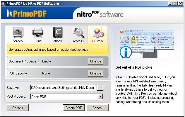This screenshot has height=117, width=185.
Task: Click the Get out of a PDF pickle heading
Action: tap(134, 67)
